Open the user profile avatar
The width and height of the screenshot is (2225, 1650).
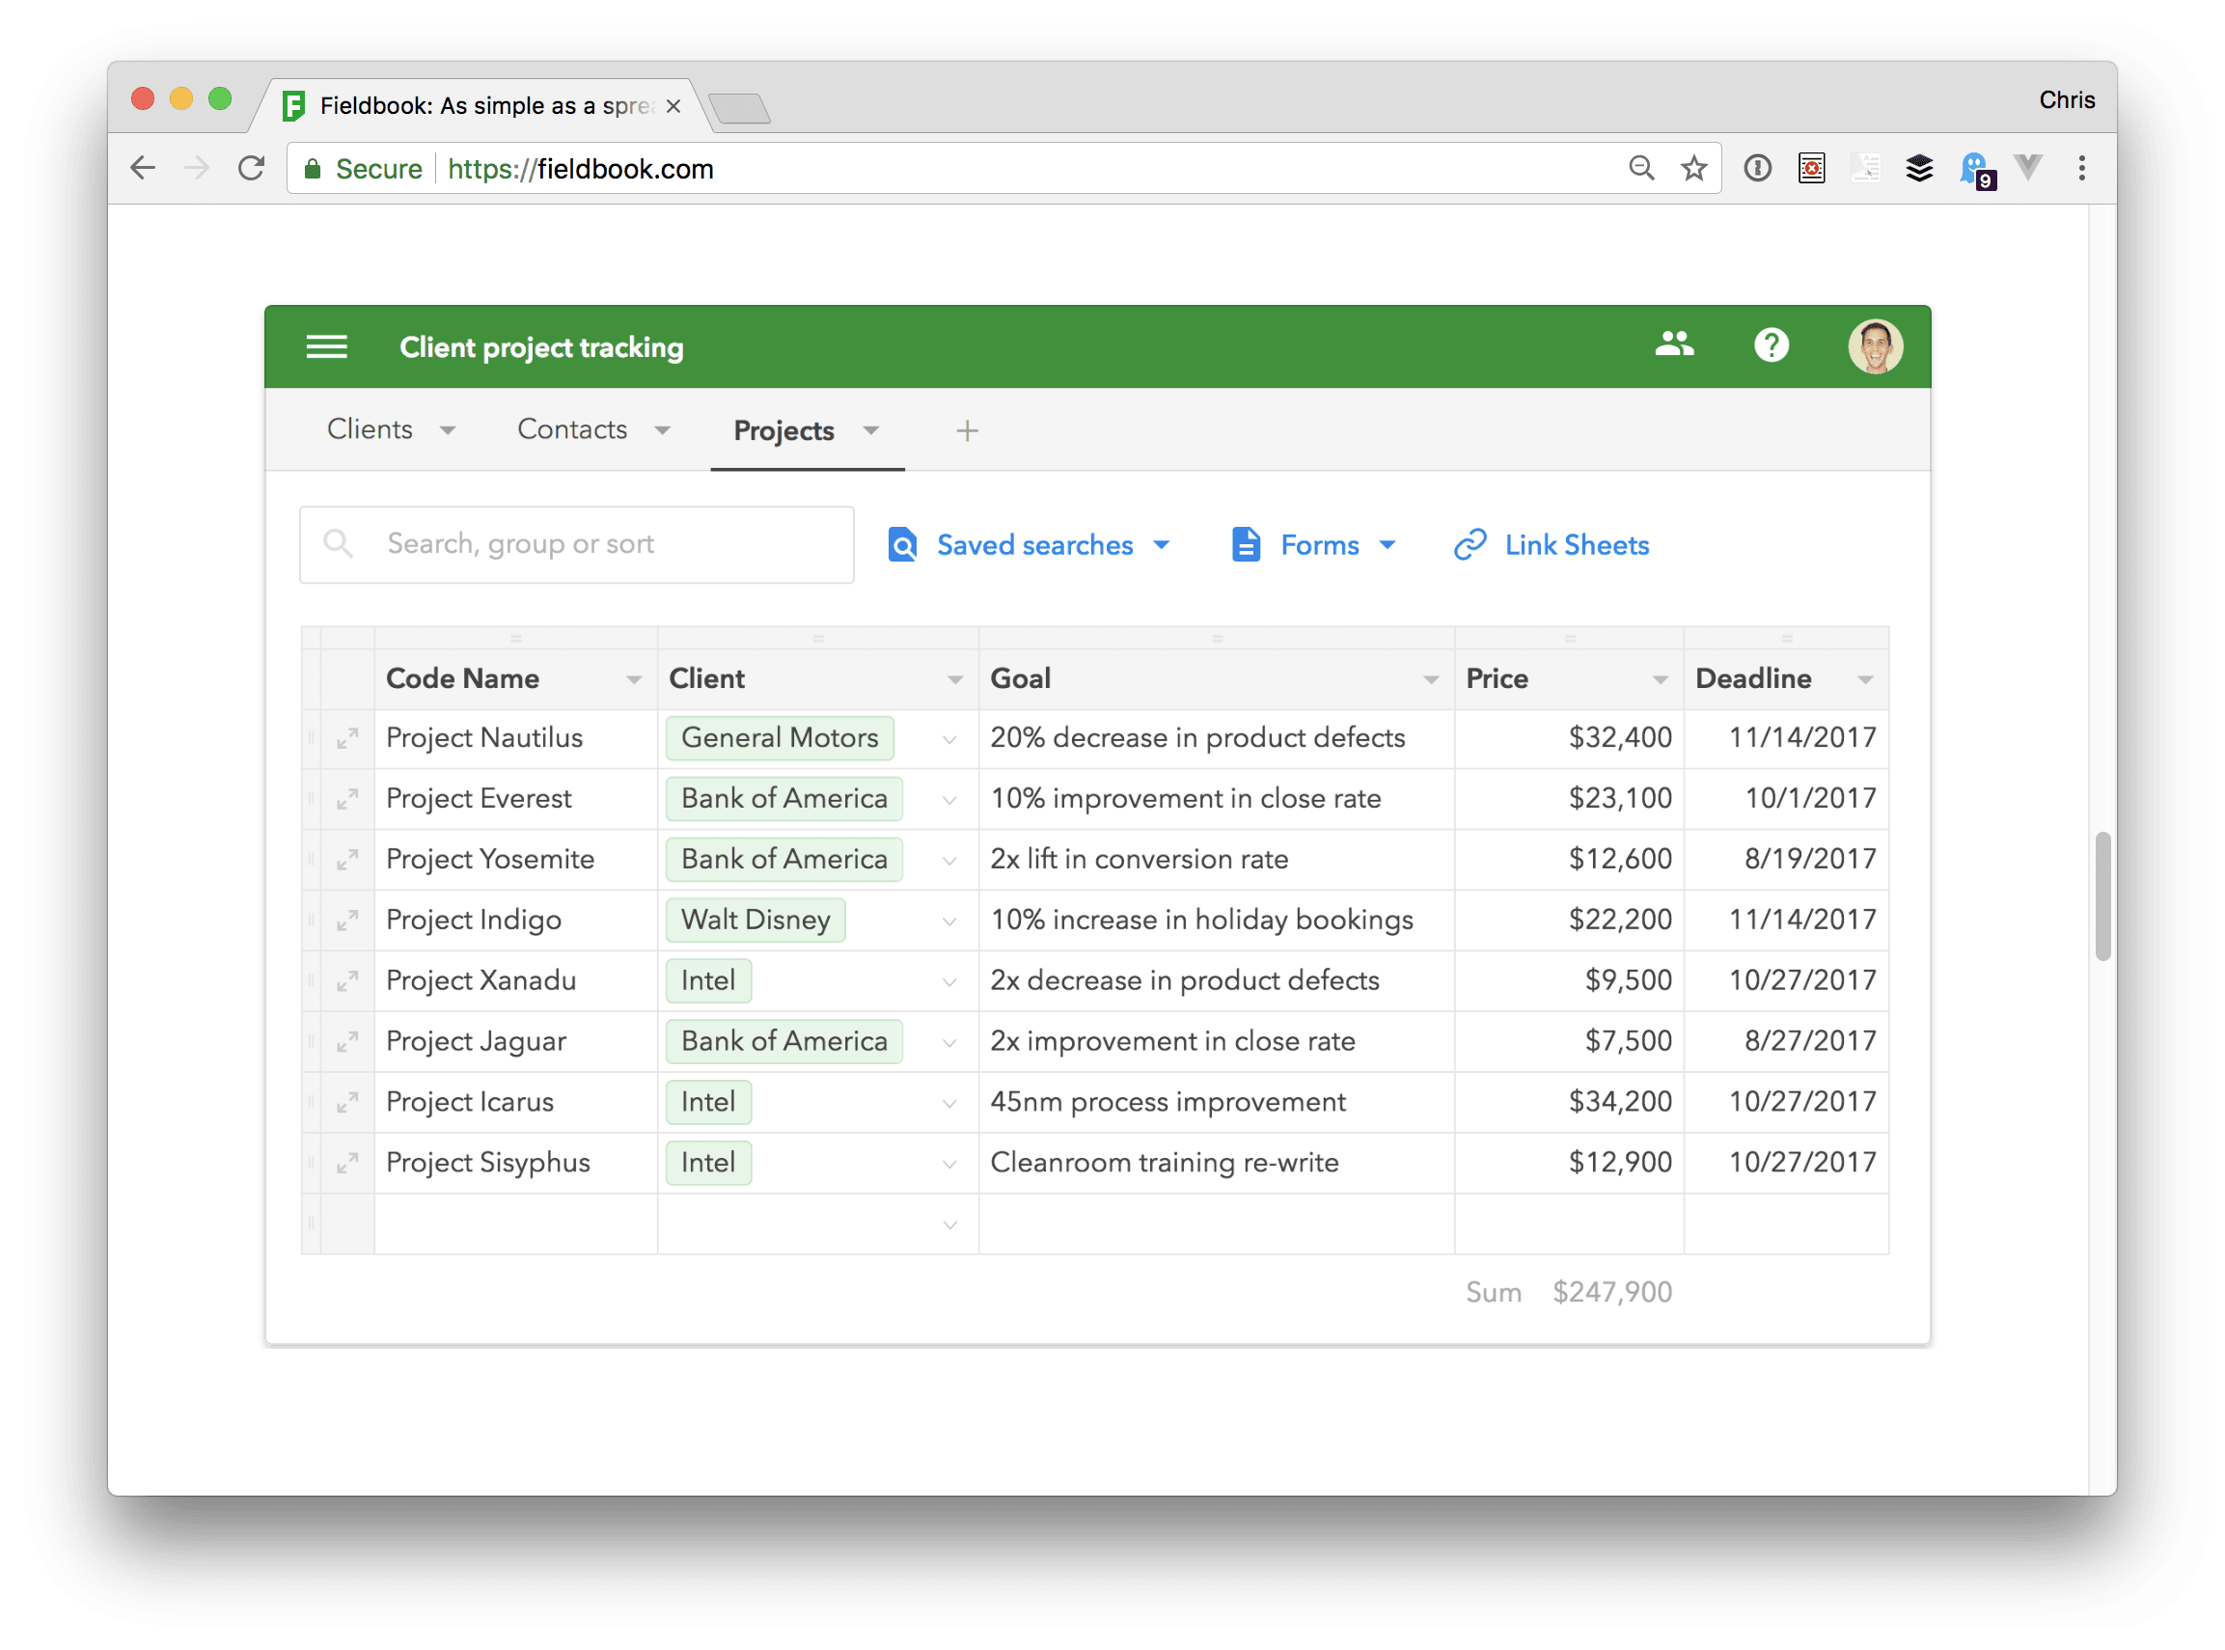[1875, 346]
